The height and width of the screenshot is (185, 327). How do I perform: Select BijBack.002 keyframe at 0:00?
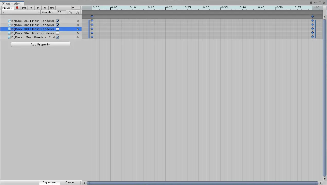[92, 25]
